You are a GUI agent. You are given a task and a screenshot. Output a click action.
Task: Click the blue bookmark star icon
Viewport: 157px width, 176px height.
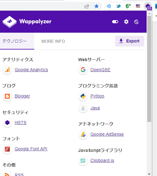(97, 6)
